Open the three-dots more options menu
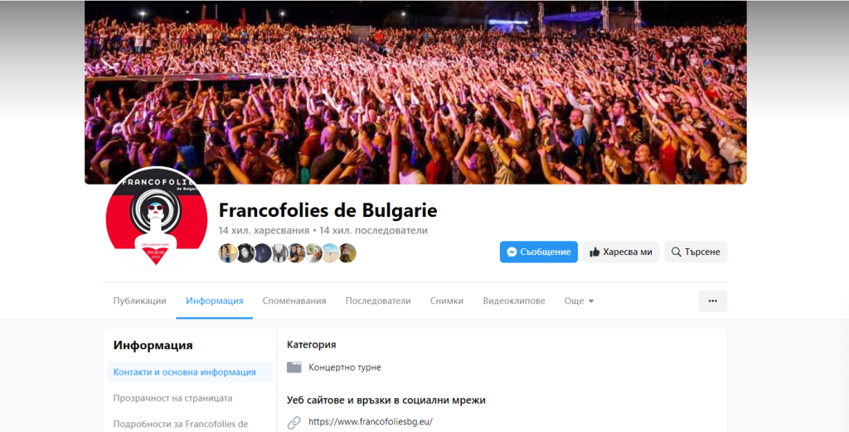 (712, 300)
